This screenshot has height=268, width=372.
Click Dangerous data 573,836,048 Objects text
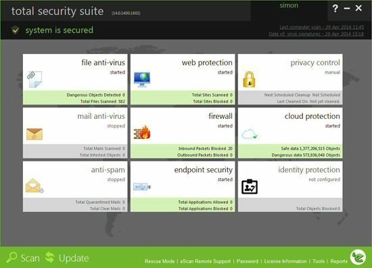[x=306, y=155]
